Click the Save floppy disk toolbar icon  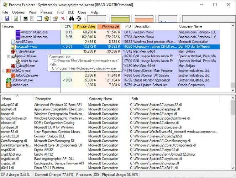pyautogui.click(x=7, y=19)
